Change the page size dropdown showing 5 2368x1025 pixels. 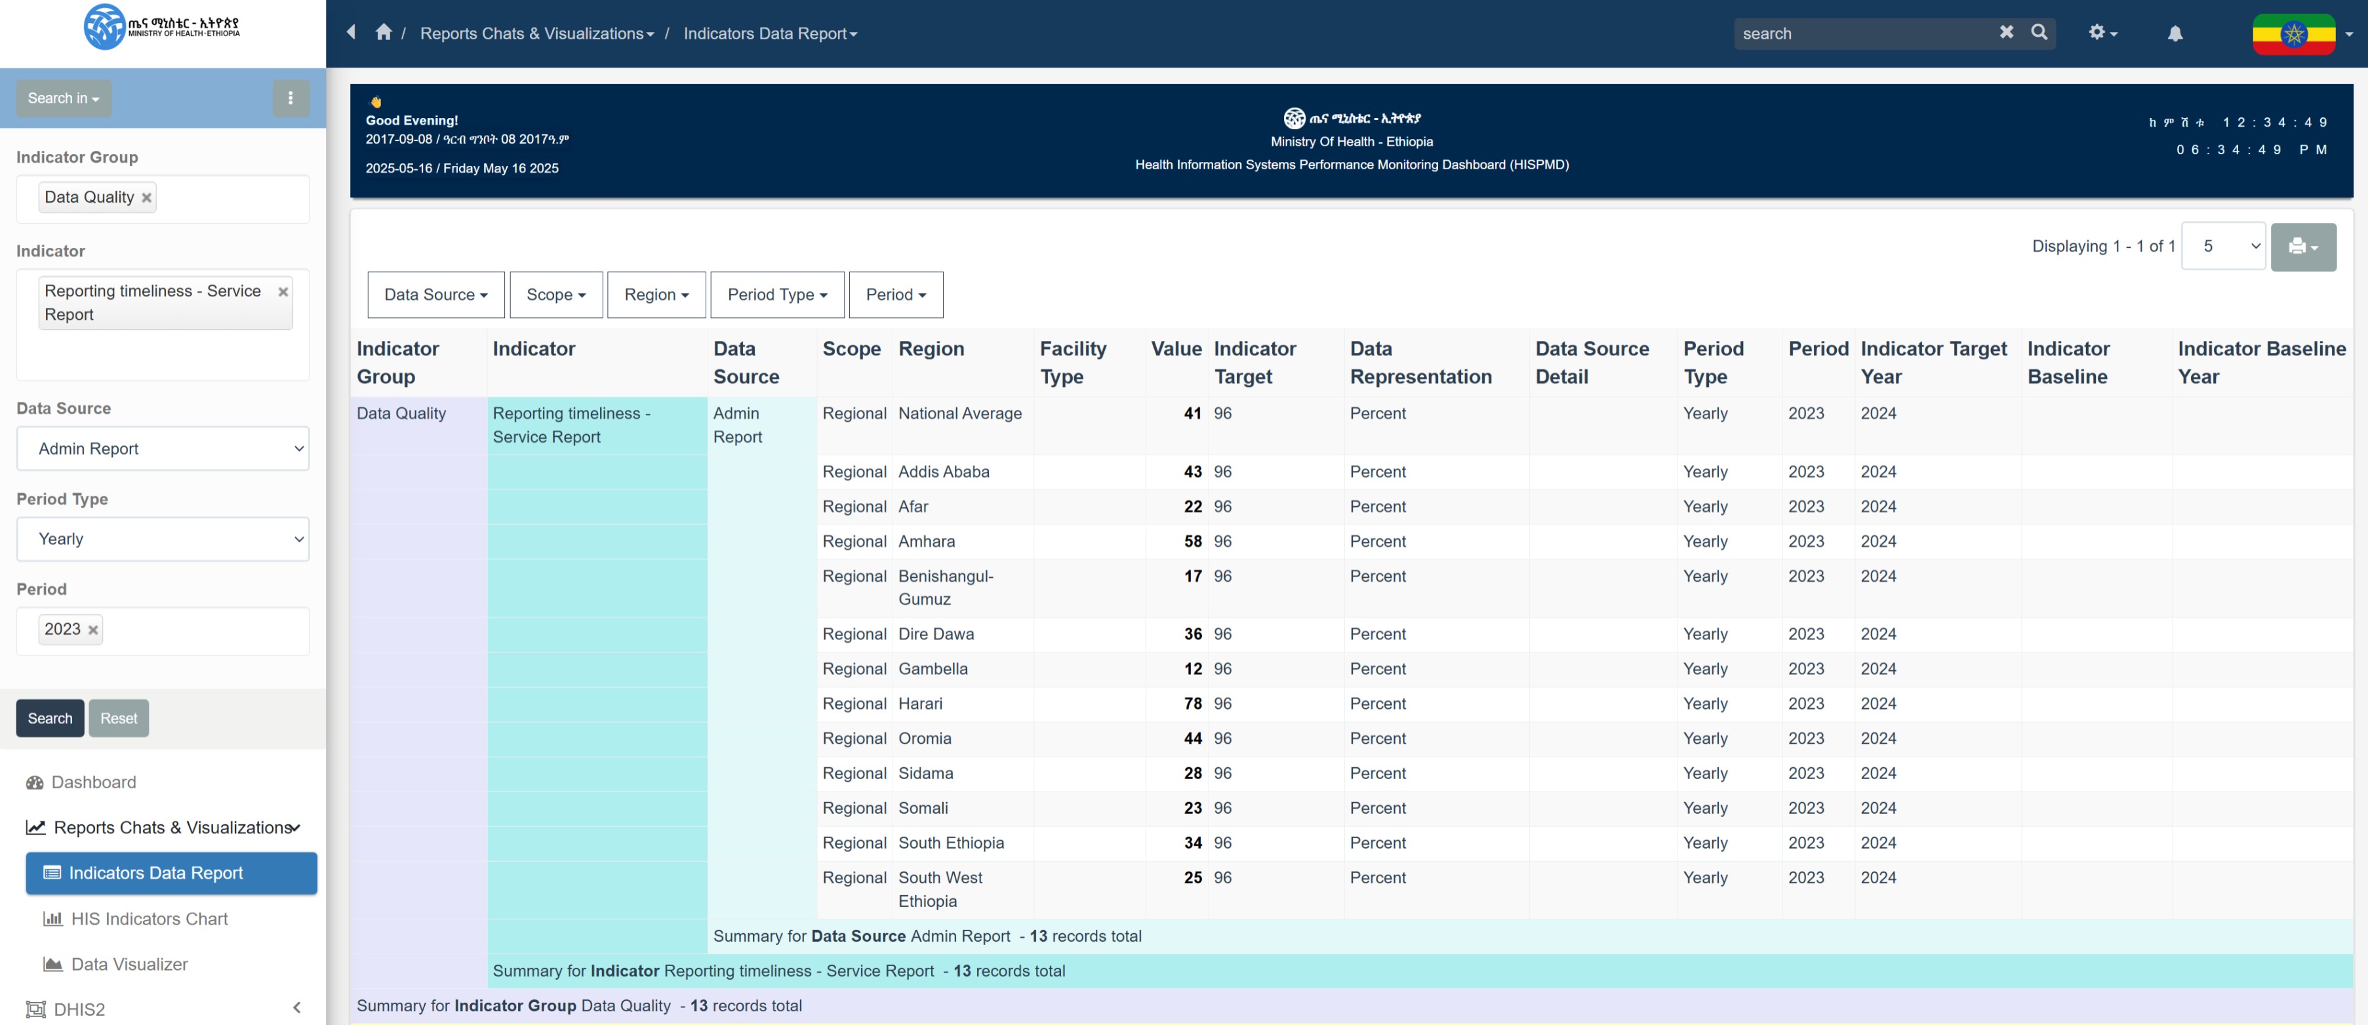pos(2223,247)
